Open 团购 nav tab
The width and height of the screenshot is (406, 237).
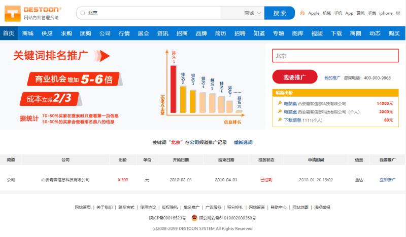(85, 33)
